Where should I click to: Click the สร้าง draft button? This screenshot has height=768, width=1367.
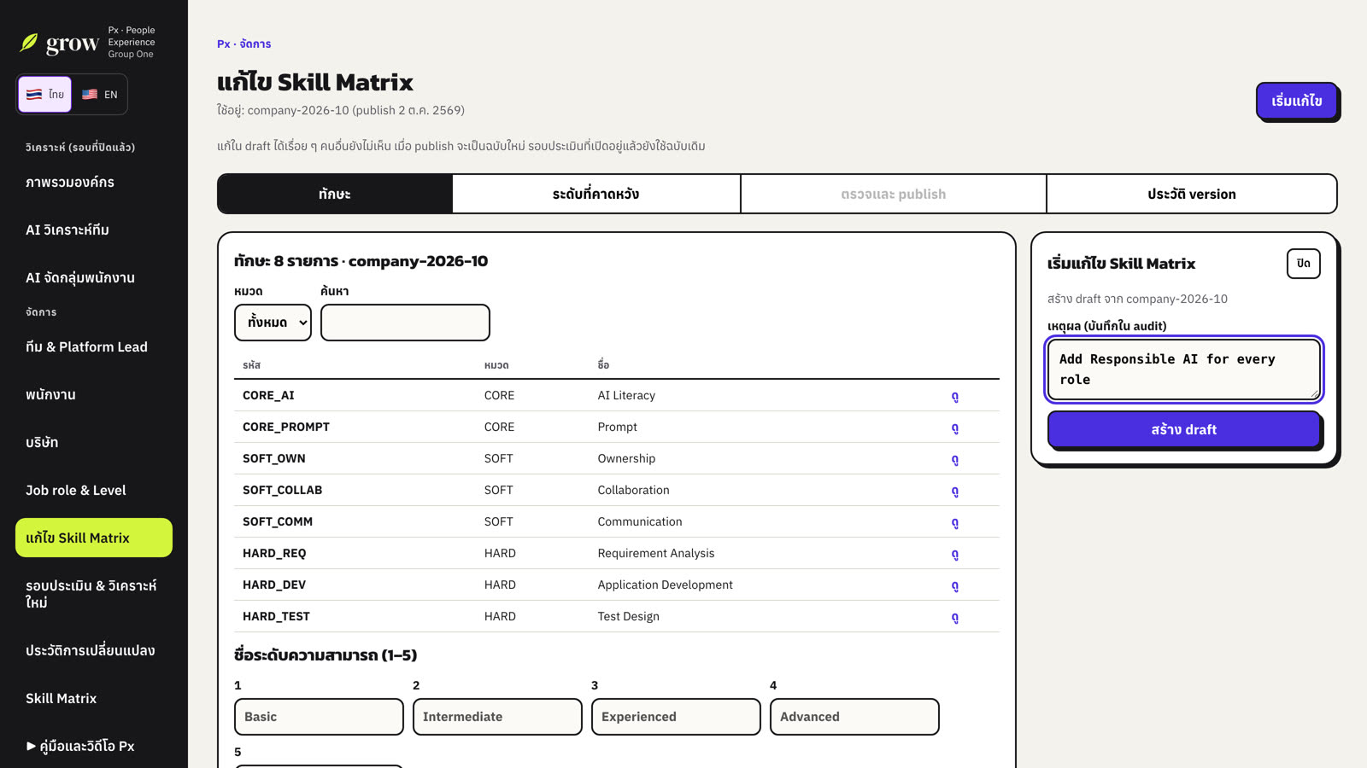tap(1183, 429)
